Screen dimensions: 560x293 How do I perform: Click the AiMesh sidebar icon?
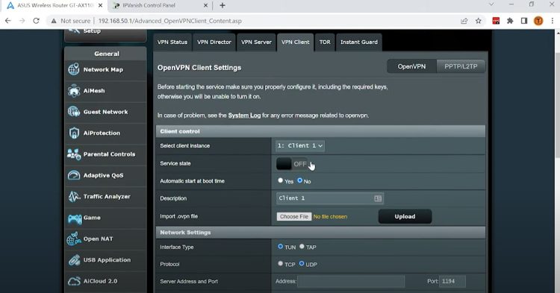click(74, 90)
